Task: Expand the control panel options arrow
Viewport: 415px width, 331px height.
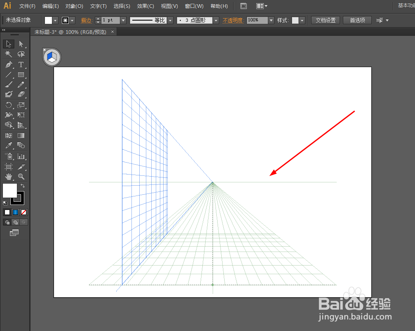Action: coord(387,20)
